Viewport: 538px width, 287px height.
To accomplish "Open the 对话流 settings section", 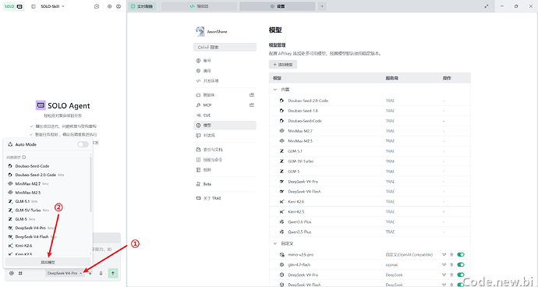I will click(x=225, y=135).
